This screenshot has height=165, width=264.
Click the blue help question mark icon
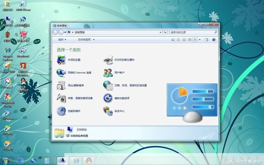(214, 40)
